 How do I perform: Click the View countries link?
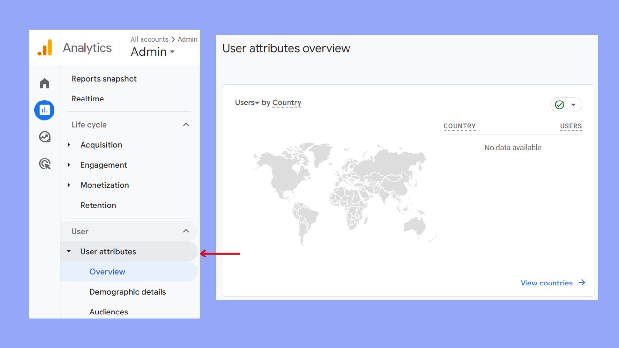point(546,283)
